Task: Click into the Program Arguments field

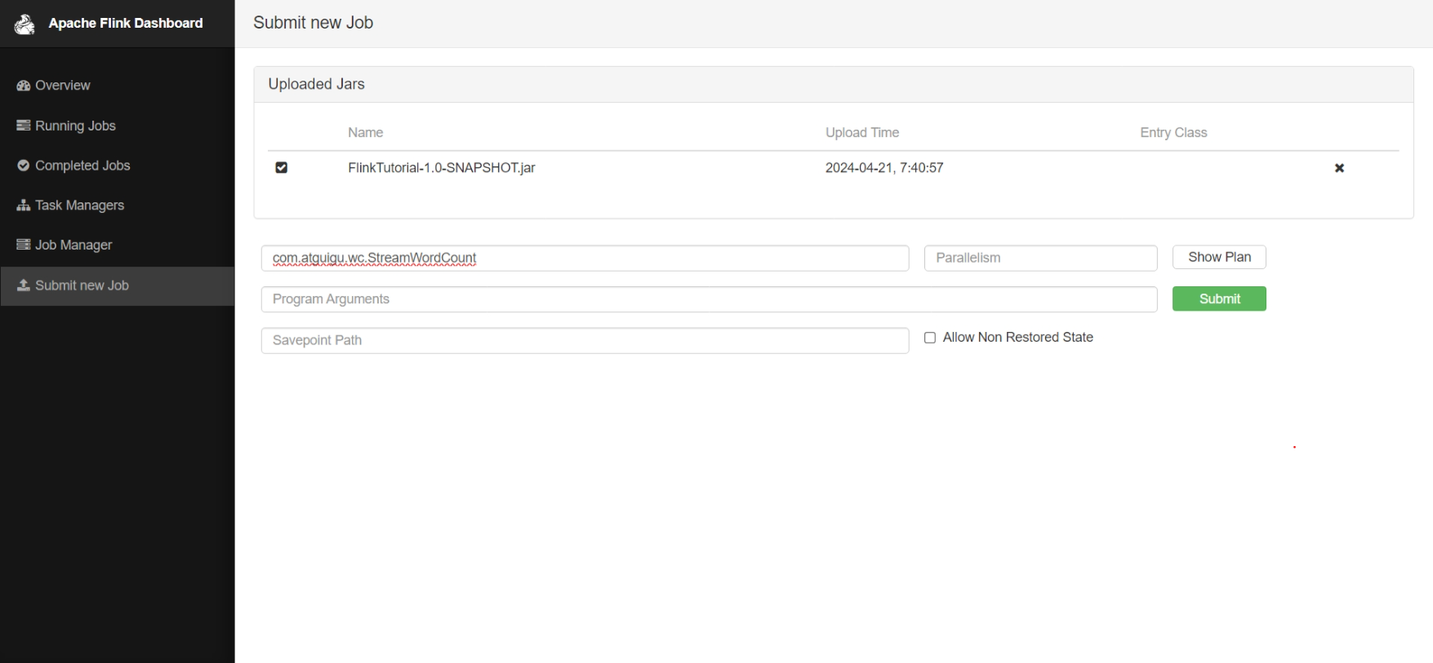Action: pos(709,299)
